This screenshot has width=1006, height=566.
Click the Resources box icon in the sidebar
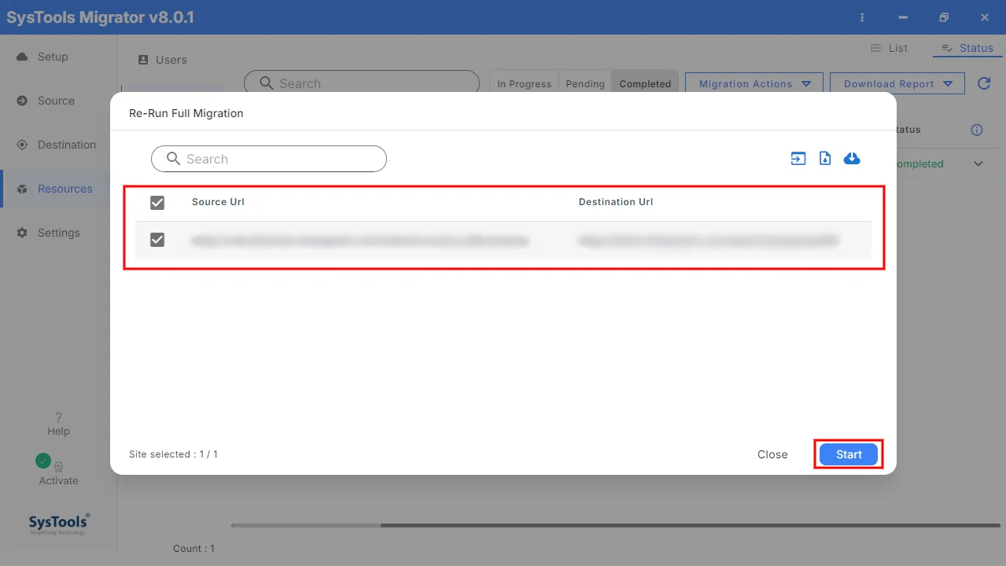pos(22,189)
